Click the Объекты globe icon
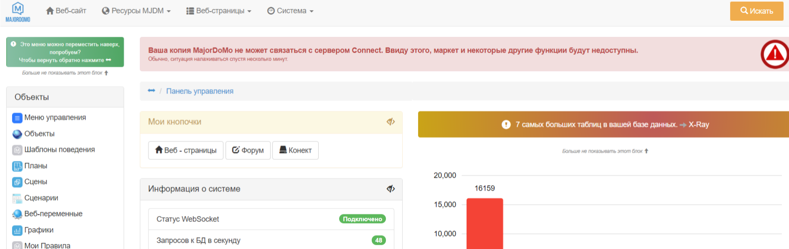789x249 pixels. point(17,134)
